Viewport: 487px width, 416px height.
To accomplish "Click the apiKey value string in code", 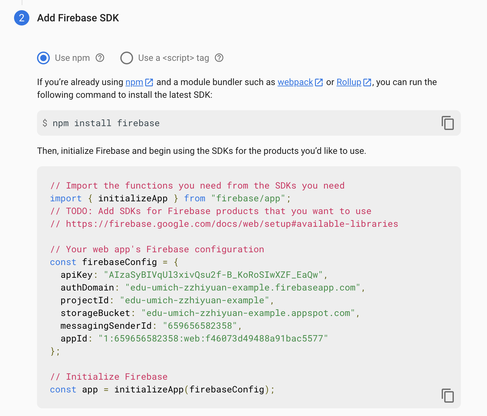I will tap(214, 275).
